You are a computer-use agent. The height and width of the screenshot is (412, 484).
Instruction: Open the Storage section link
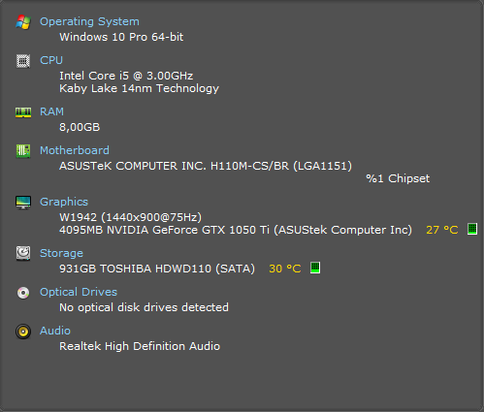click(61, 253)
